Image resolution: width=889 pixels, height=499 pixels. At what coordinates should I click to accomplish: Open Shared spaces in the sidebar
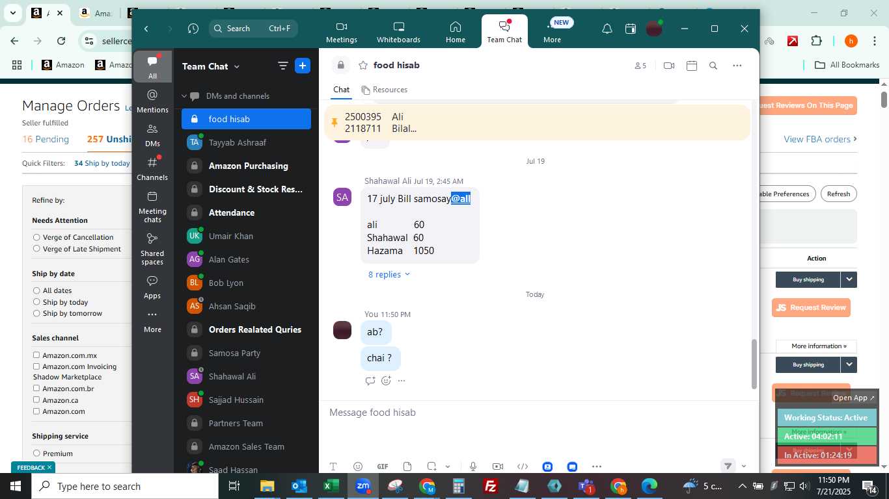(152, 249)
